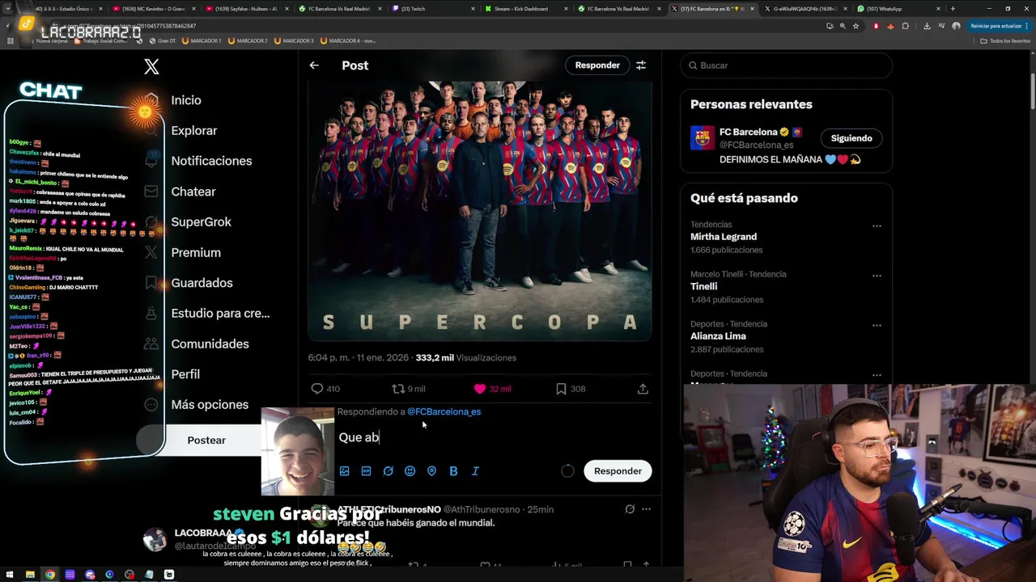This screenshot has width=1036, height=582.
Task: Go back with the Post arrow
Action: click(314, 65)
